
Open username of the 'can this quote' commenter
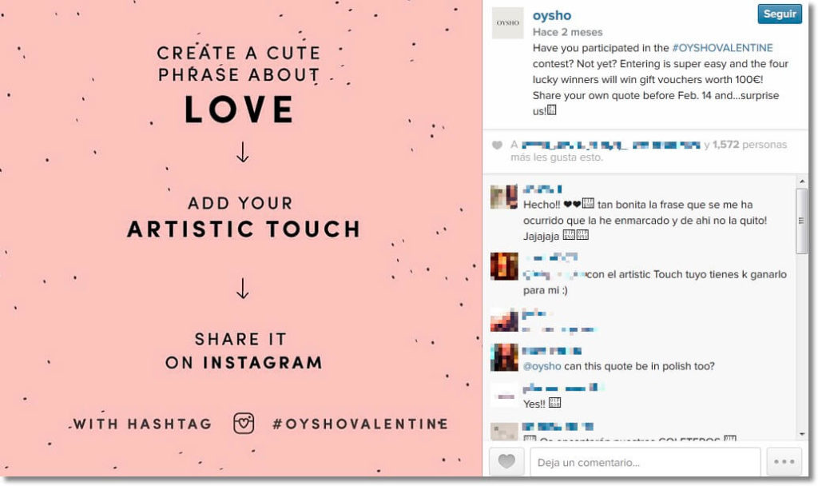click(x=552, y=351)
